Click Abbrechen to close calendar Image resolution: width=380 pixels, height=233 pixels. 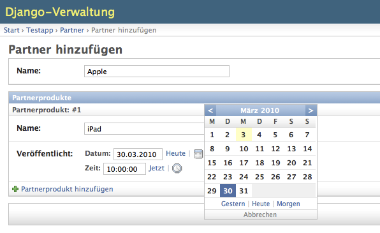(x=260, y=214)
